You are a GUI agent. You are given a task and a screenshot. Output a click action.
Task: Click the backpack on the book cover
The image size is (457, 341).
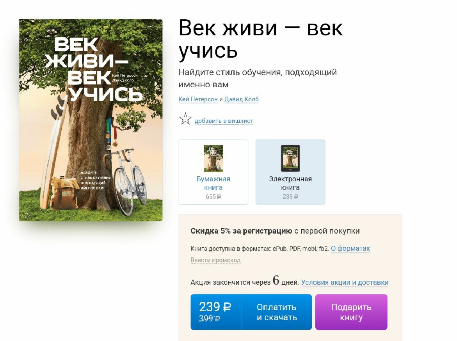pos(64,192)
